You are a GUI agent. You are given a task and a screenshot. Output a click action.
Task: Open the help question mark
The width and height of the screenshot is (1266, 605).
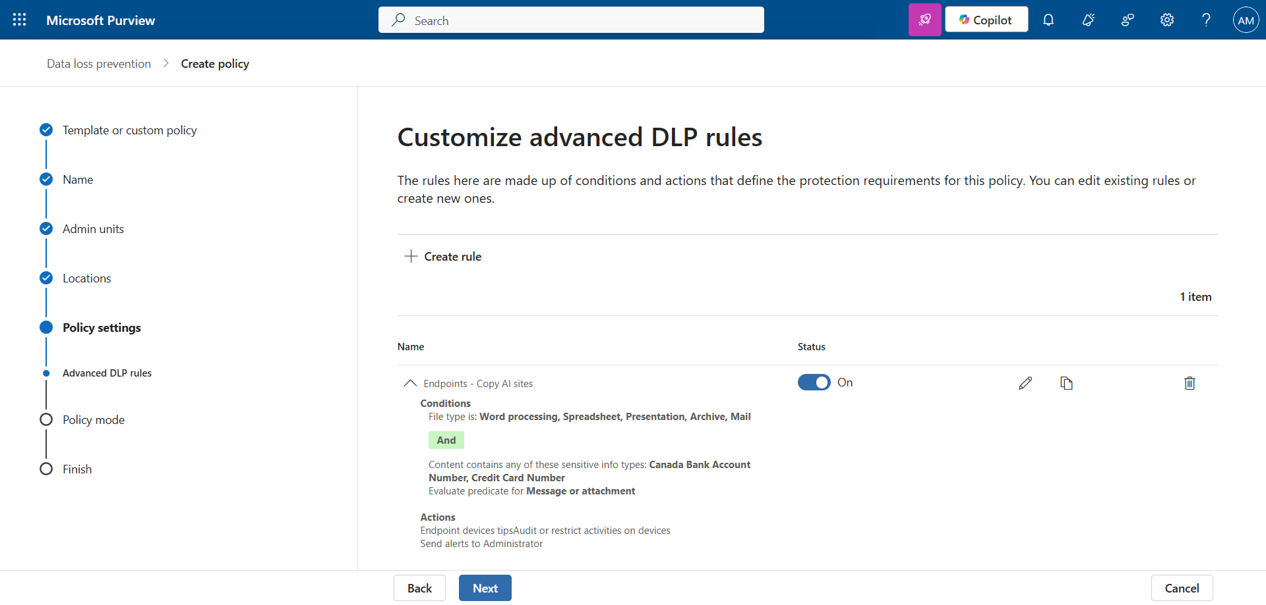[x=1206, y=20]
